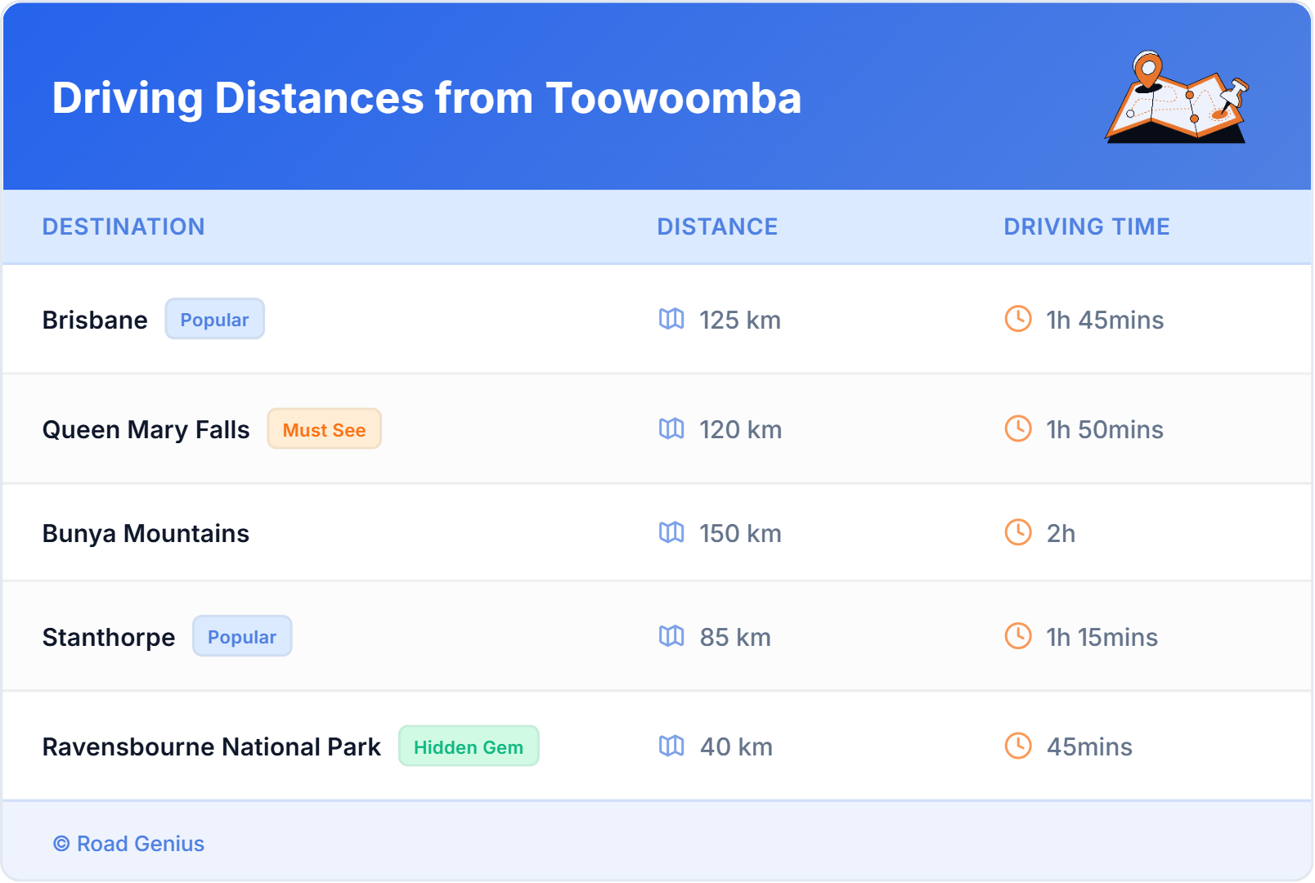Viewport: 1315px width, 883px height.
Task: Open the DRIVING TIME column header
Action: (x=1085, y=226)
